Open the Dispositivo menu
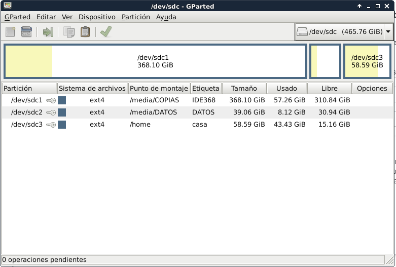The height and width of the screenshot is (267, 396). (x=97, y=17)
